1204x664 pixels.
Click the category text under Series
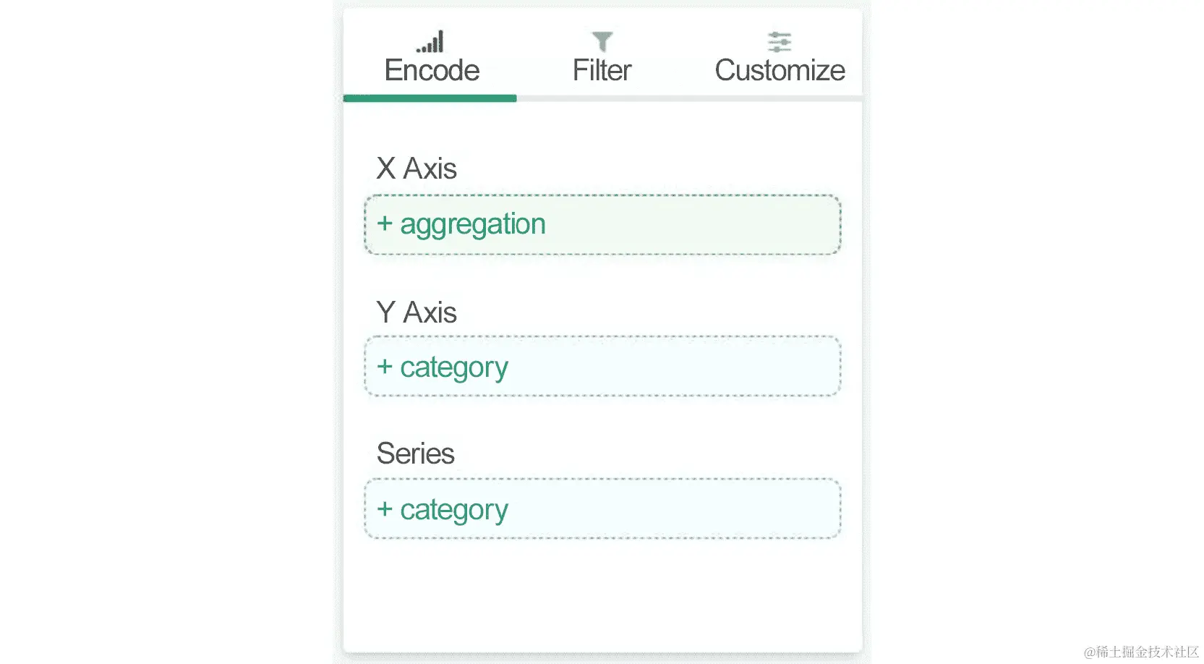tap(454, 510)
